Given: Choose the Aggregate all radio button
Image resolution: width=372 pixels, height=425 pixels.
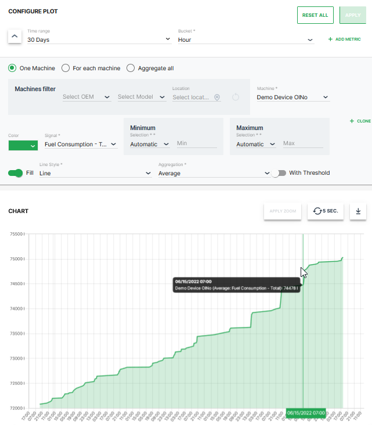Looking at the screenshot, I should (x=131, y=69).
